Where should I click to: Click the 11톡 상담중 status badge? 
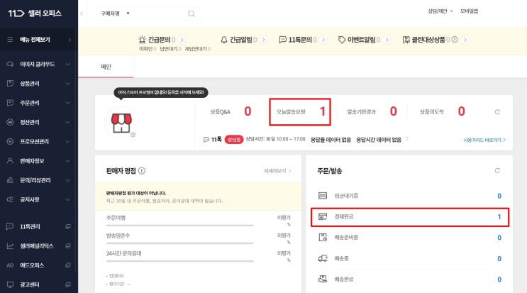[233, 140]
